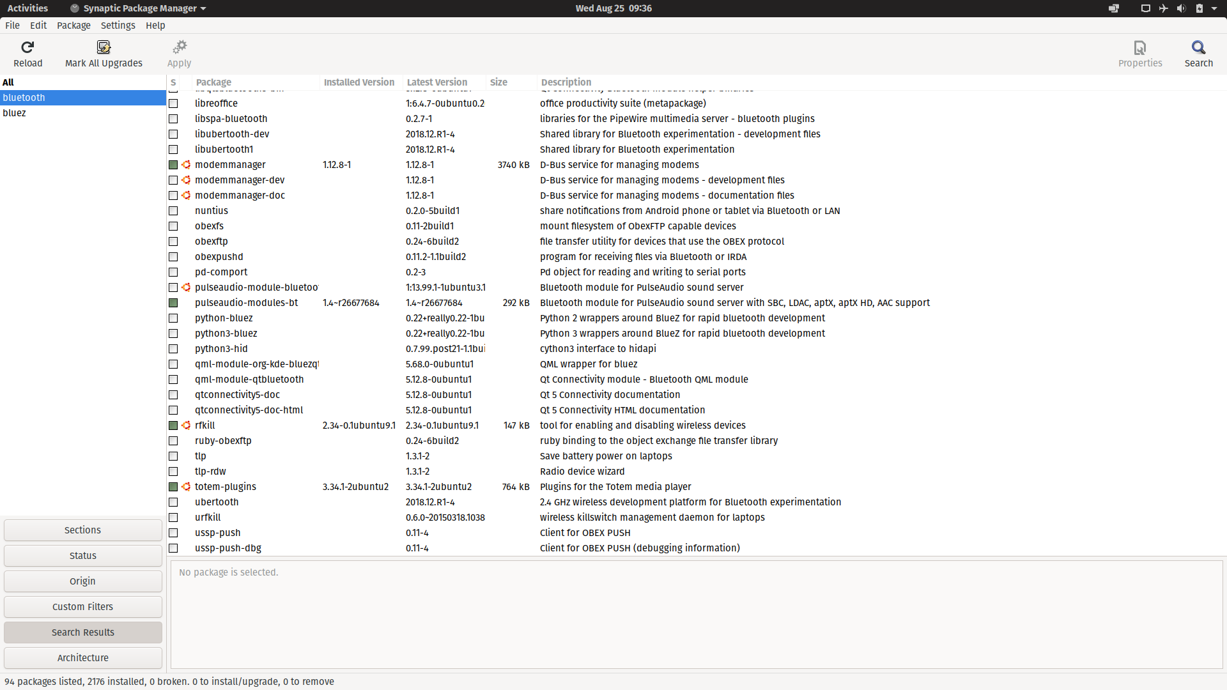Click the Search magnifier icon
This screenshot has width=1227, height=690.
coord(1198,47)
